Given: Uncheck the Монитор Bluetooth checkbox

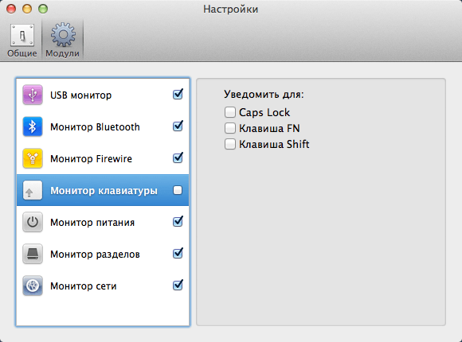Looking at the screenshot, I should pyautogui.click(x=178, y=126).
